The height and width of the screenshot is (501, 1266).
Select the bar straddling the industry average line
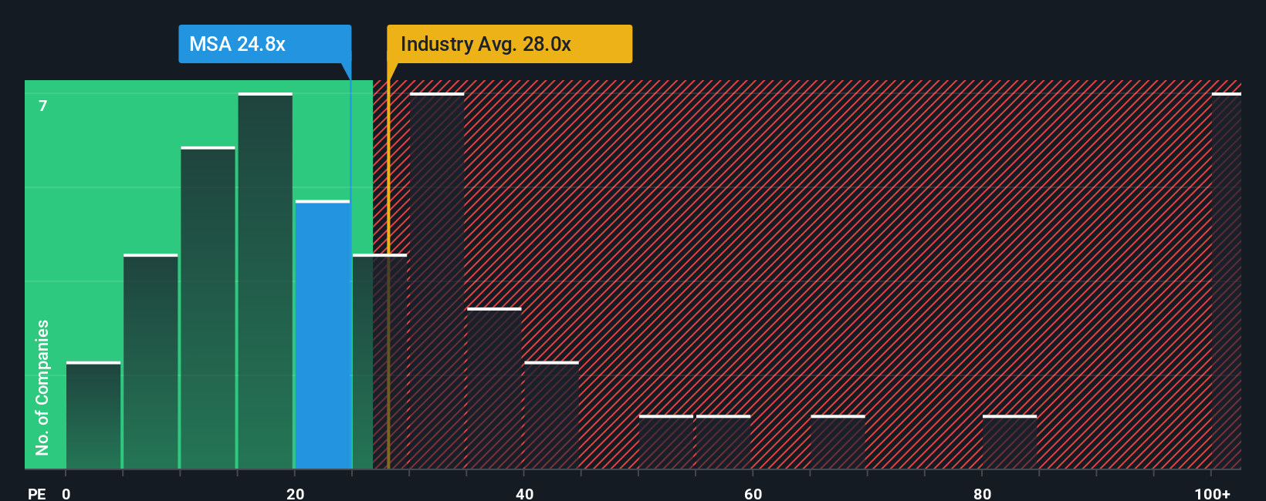pos(380,361)
